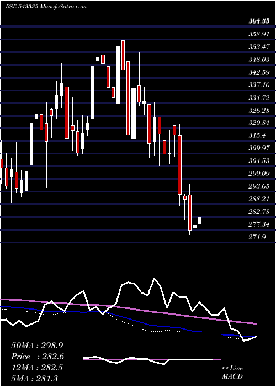Click the tallest red candlestick near 293 low
Viewport: 276px width, 387px height.
click(x=179, y=165)
